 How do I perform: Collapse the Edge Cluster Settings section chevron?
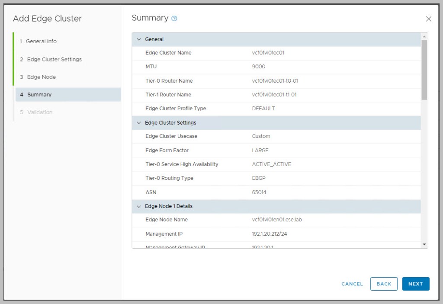coord(139,123)
